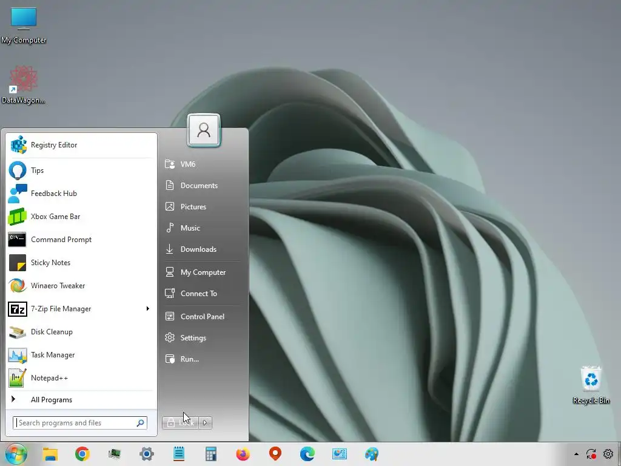
Task: Open Disk Cleanup
Action: 81,332
